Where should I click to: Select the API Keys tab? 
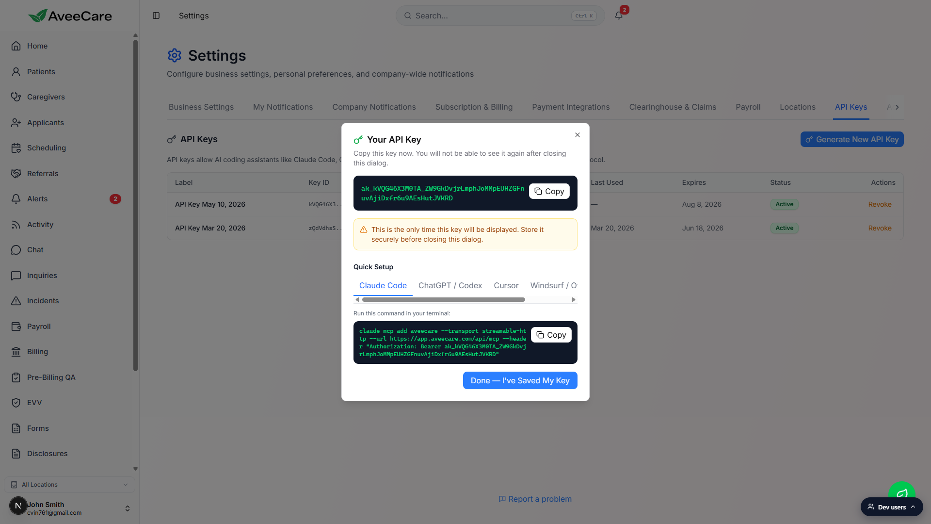(851, 107)
